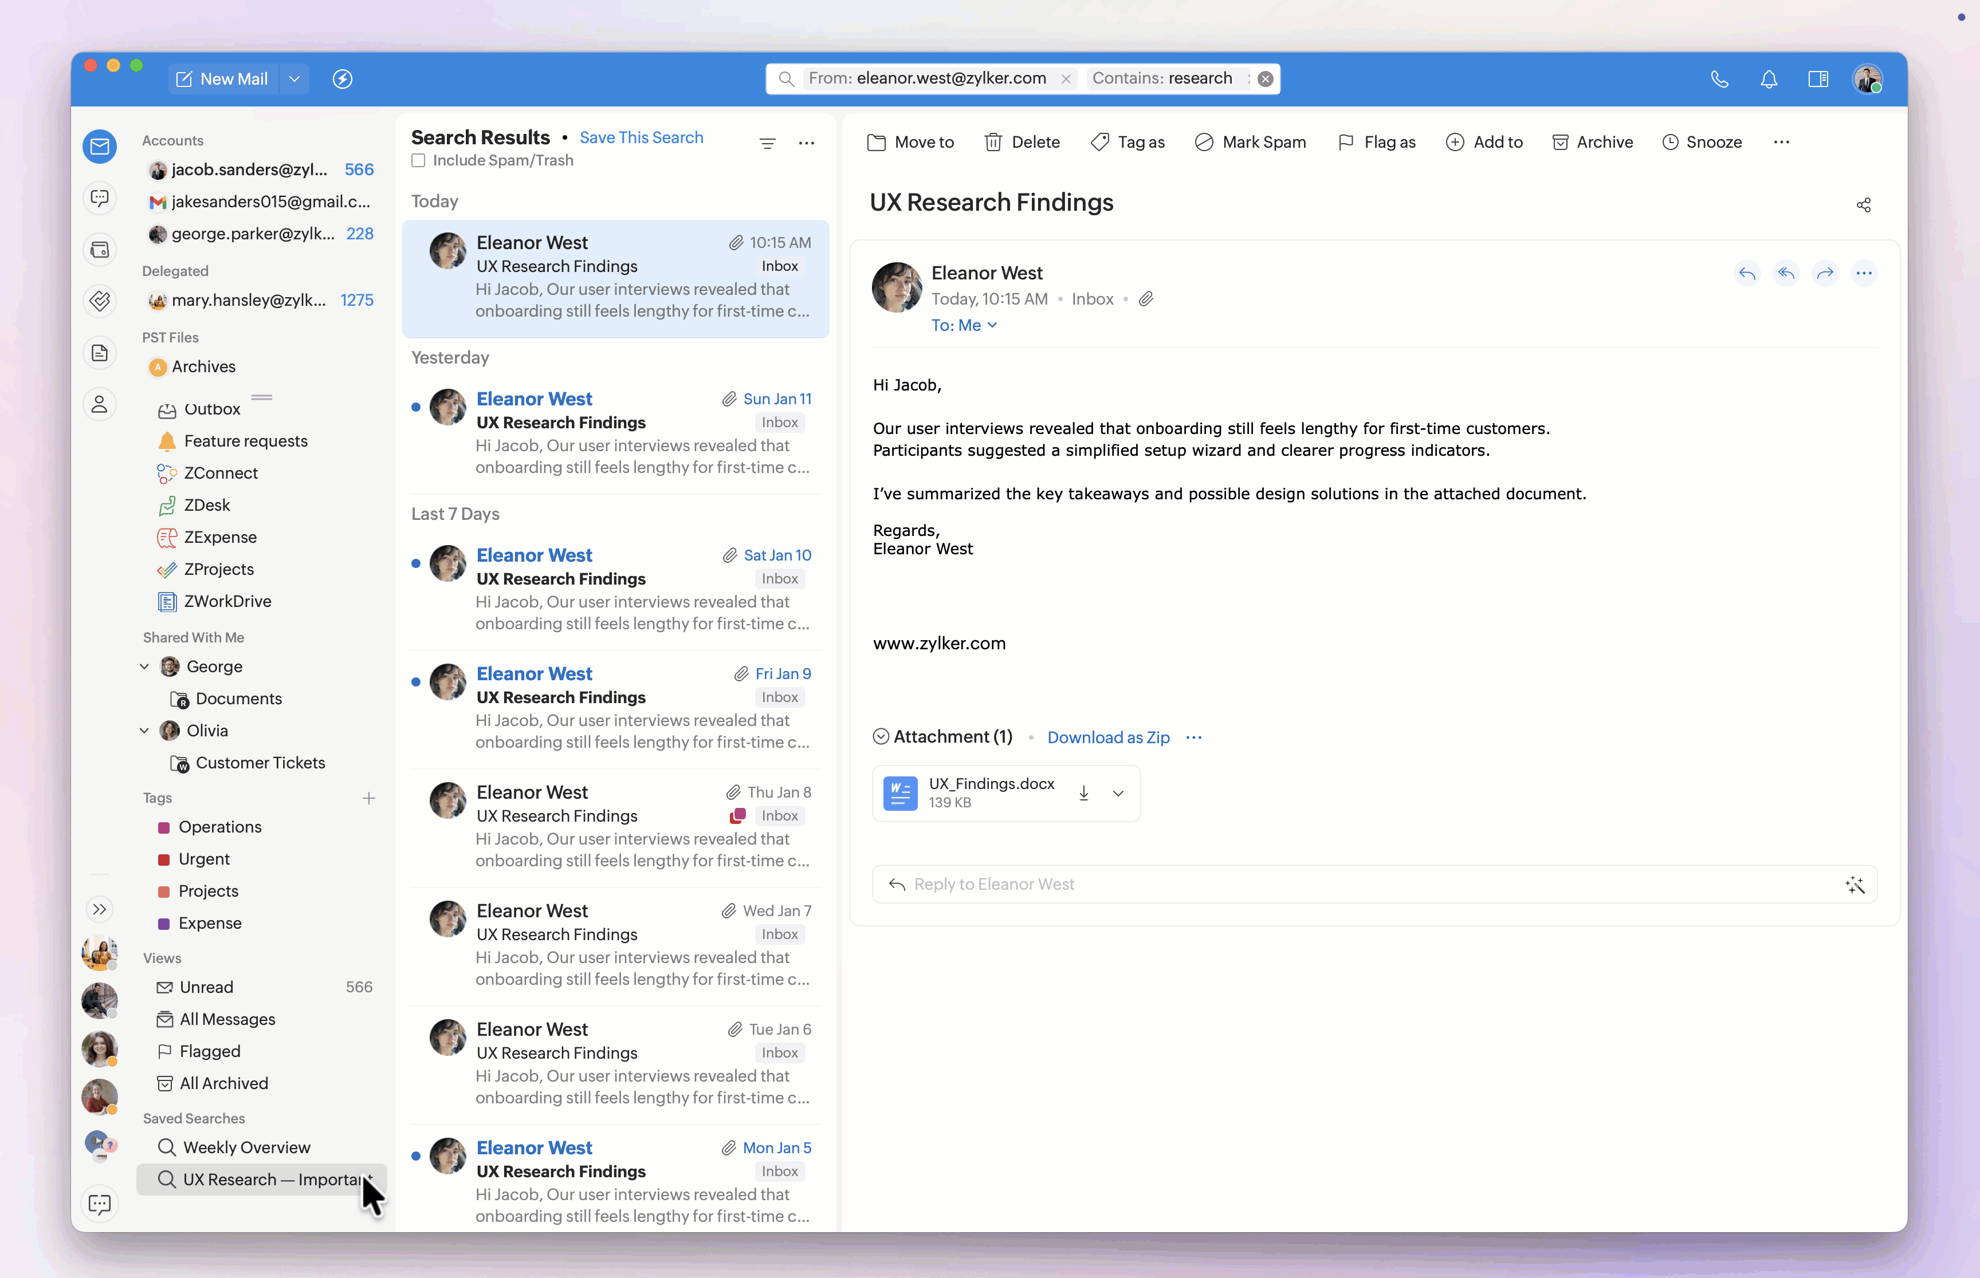Toggle the reading pane layout icon
Image resolution: width=1980 pixels, height=1278 pixels.
tap(1817, 79)
